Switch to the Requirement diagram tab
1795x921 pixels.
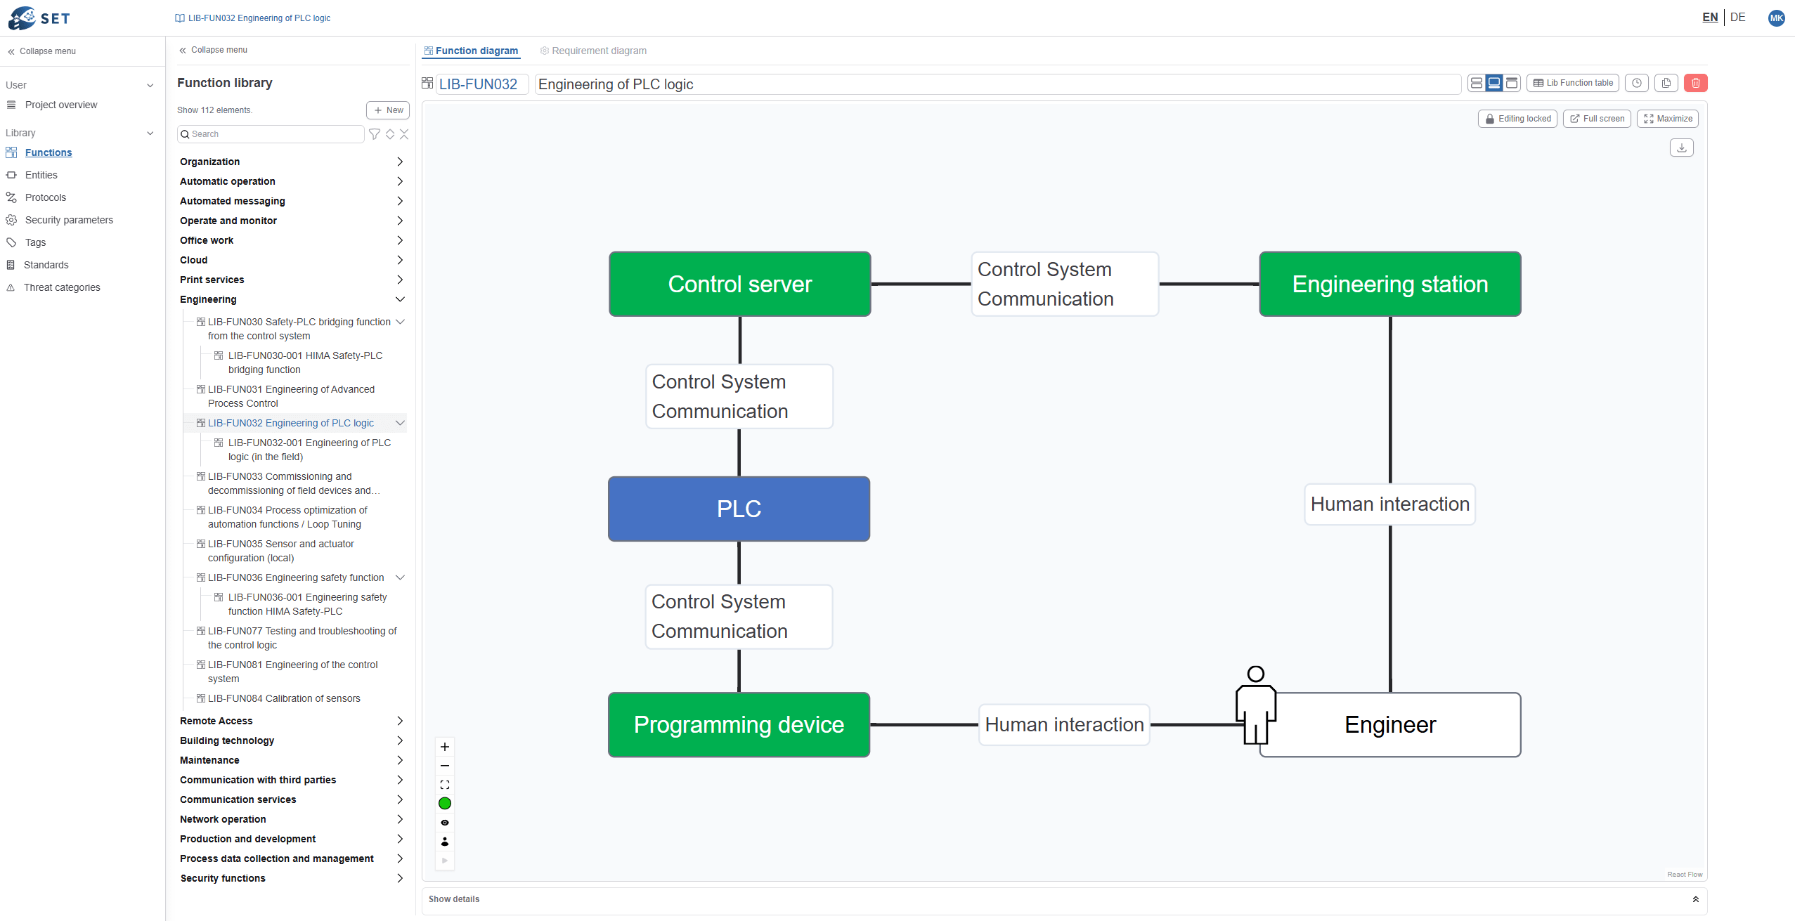tap(593, 51)
